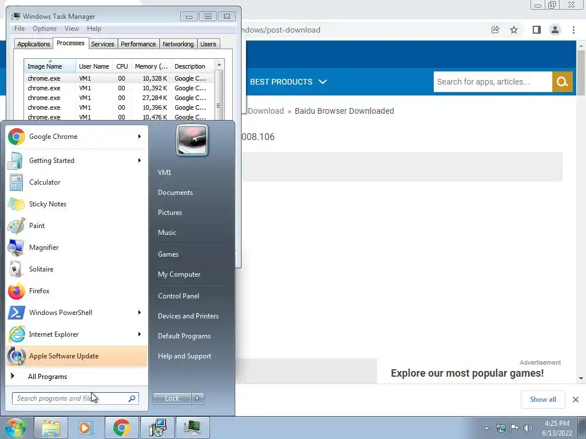
Task: Expand Getting Started submenu arrow
Action: click(140, 161)
